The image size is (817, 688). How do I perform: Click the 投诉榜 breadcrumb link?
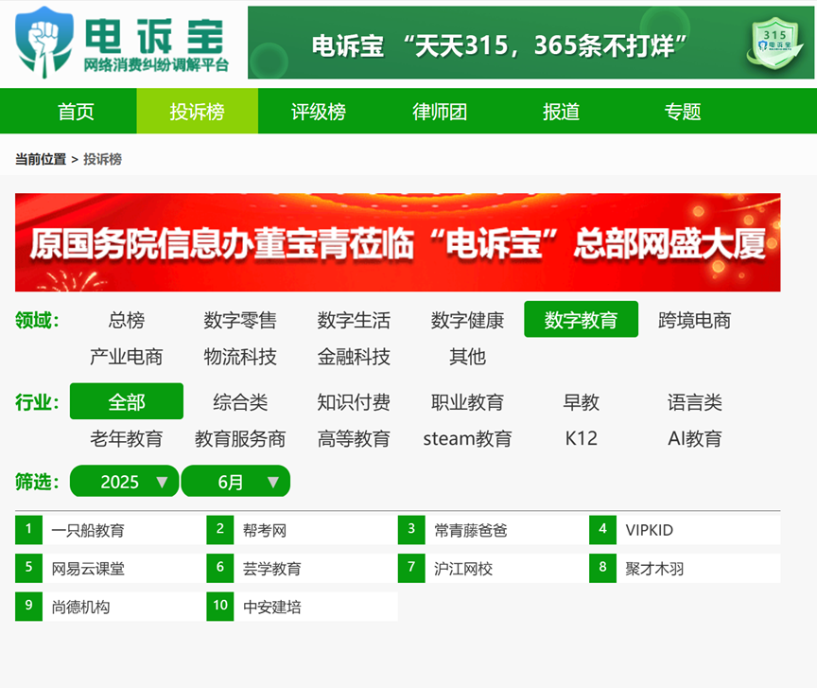[103, 159]
